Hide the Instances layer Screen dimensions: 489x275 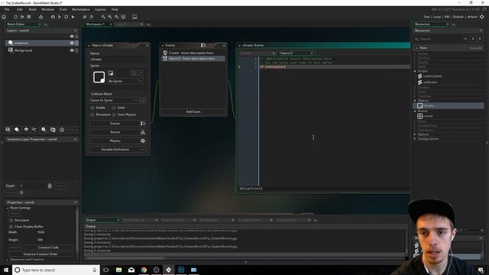(x=72, y=43)
